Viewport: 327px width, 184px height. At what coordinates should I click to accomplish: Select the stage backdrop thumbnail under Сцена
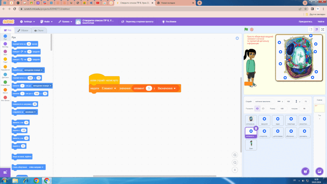click(319, 108)
